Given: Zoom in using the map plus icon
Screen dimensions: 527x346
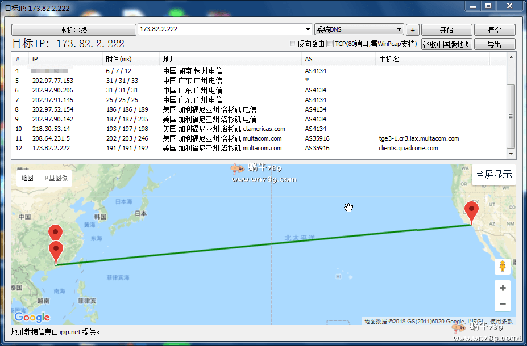Looking at the screenshot, I should (503, 288).
